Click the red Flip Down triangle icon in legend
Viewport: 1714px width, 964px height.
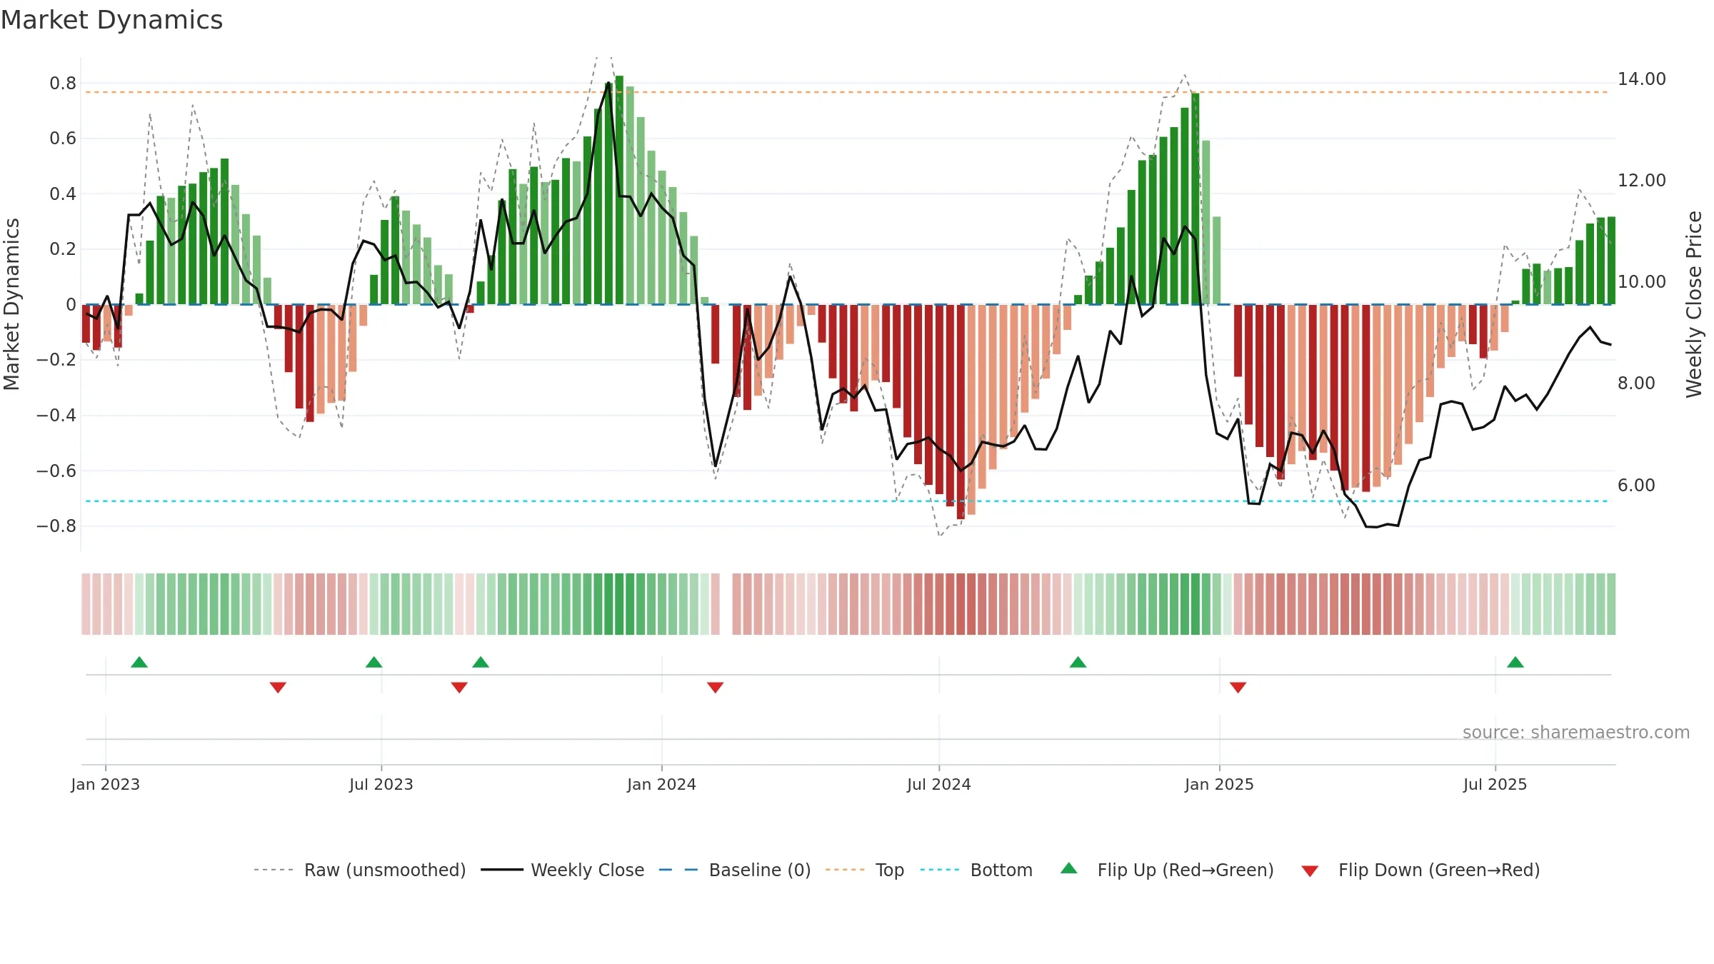[1310, 871]
